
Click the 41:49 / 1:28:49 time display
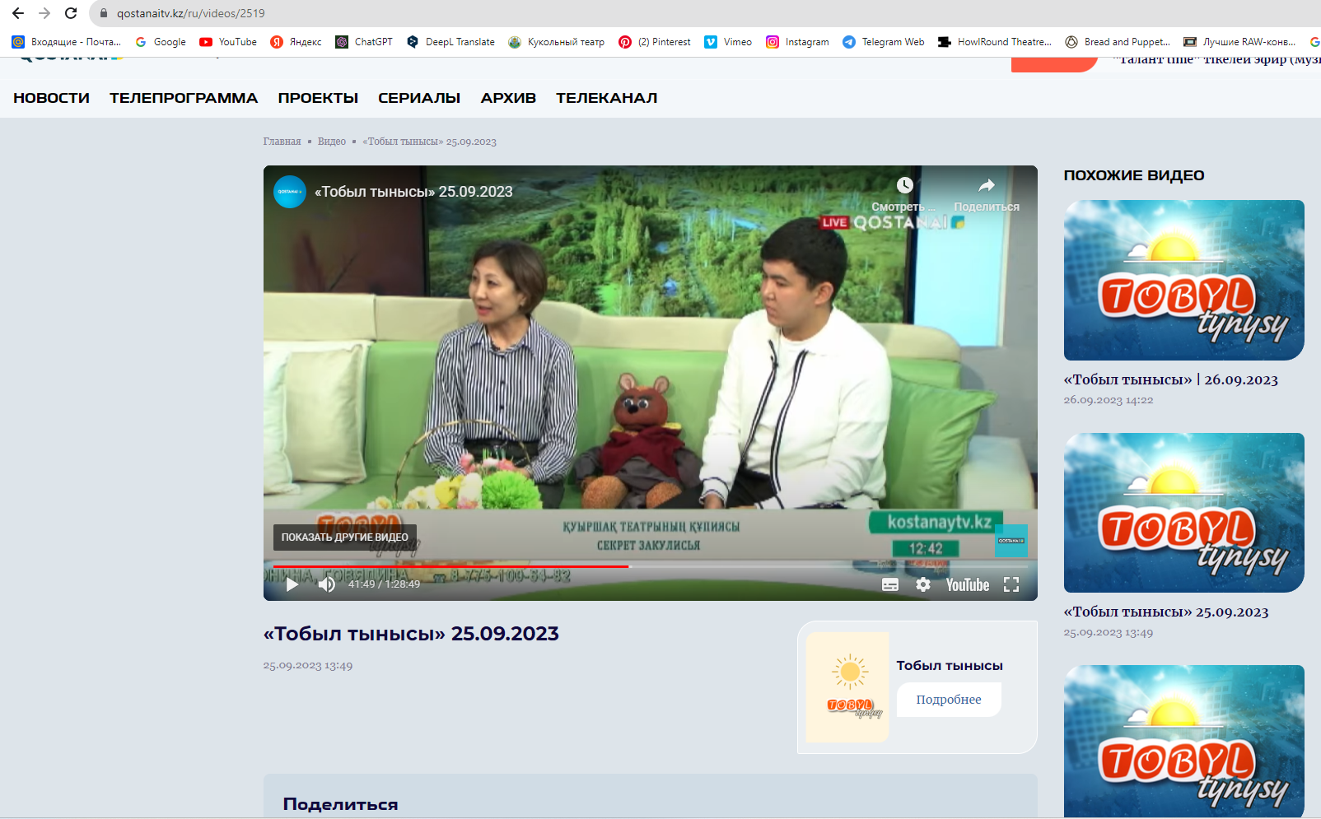pyautogui.click(x=384, y=584)
